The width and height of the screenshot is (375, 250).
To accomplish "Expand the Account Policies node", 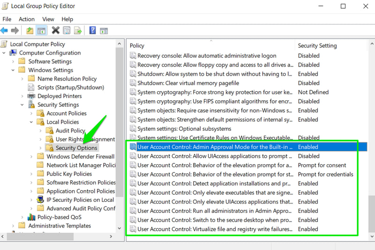I will (31, 113).
